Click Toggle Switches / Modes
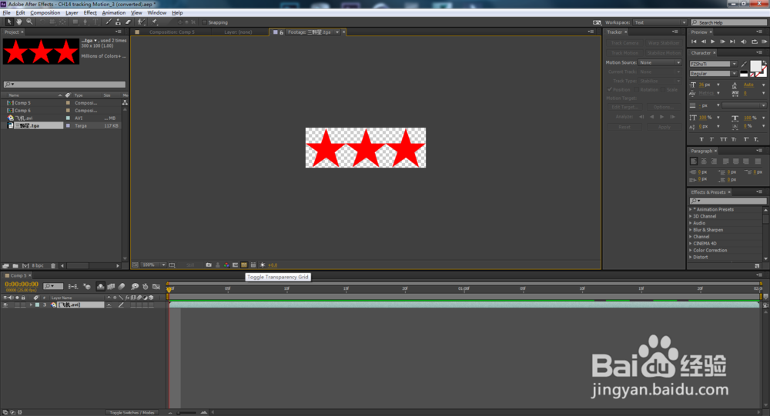770x416 pixels. point(132,413)
